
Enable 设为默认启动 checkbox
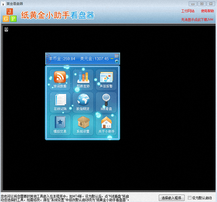pos(189,198)
